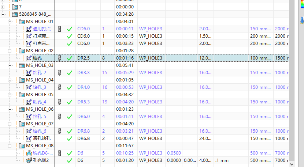Collapse the 5286845 848 program group
The width and height of the screenshot is (304, 167).
[3, 14]
